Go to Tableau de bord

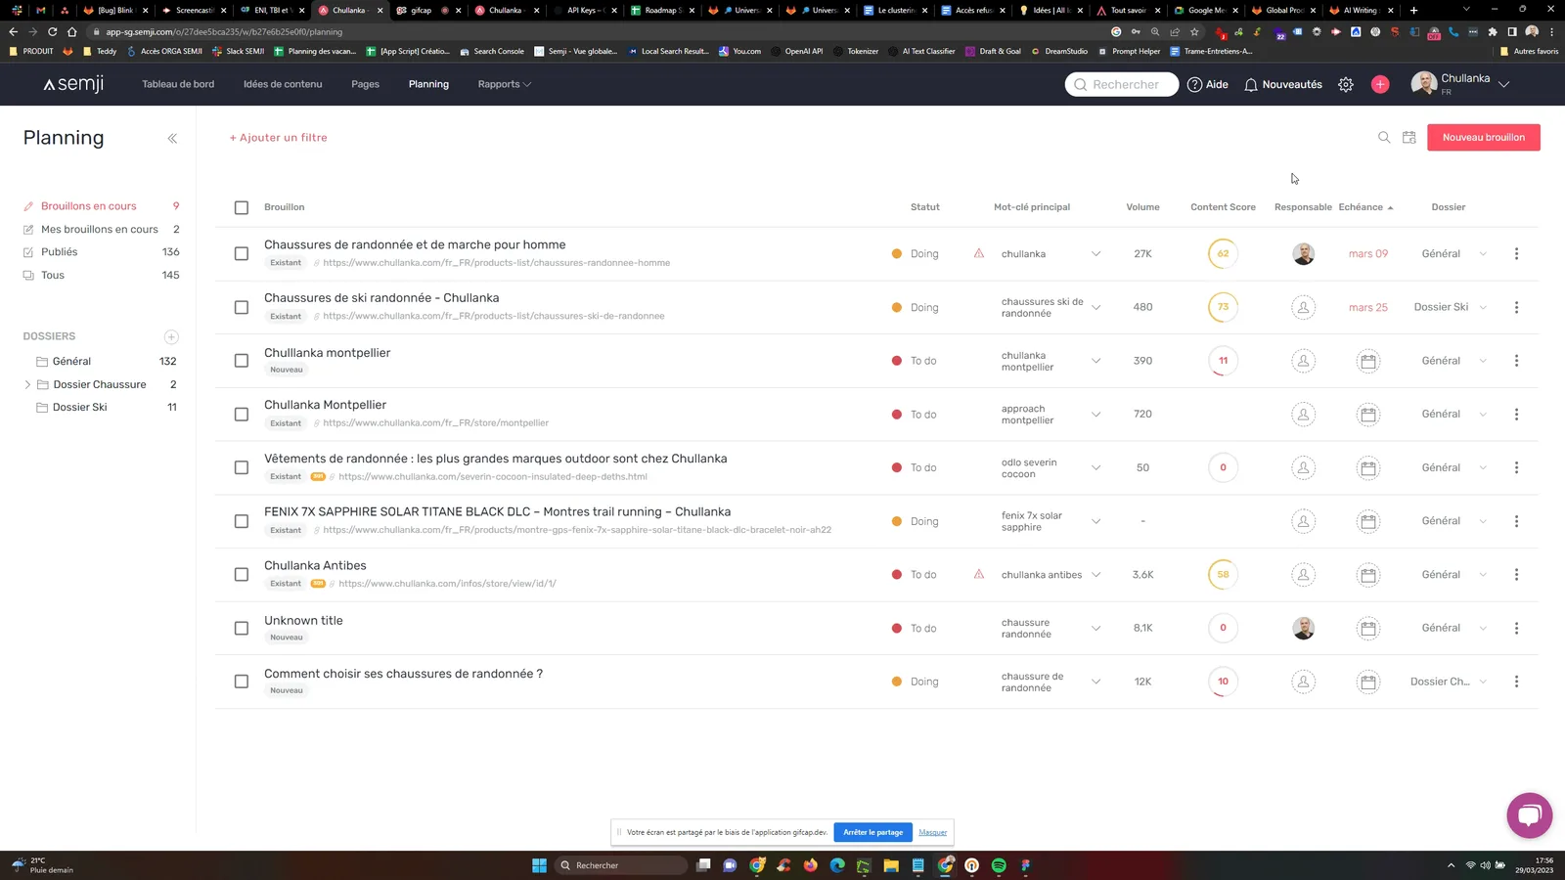click(178, 84)
